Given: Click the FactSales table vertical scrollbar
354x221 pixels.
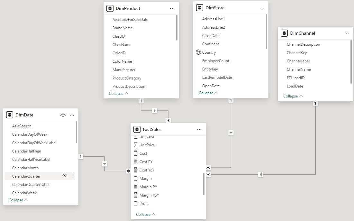Looking at the screenshot, I should click(204, 184).
